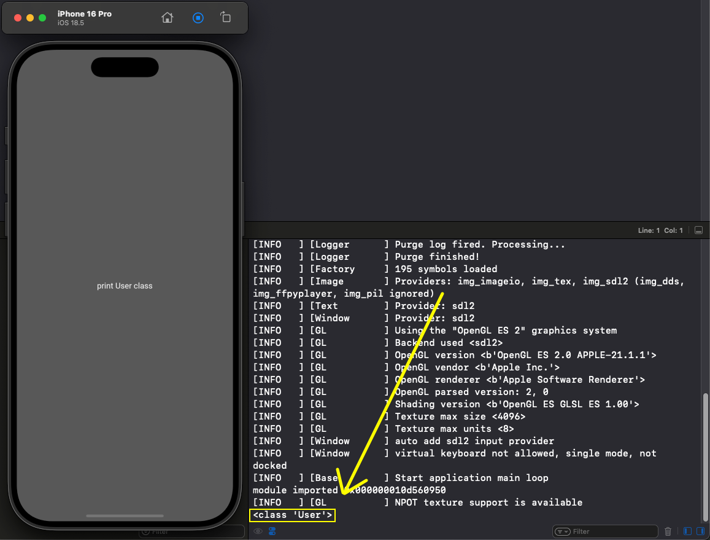Click the iOS home indicator bar in simulator
The height and width of the screenshot is (540, 710).
click(125, 515)
